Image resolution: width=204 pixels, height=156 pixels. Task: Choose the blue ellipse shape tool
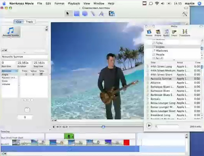85,13
